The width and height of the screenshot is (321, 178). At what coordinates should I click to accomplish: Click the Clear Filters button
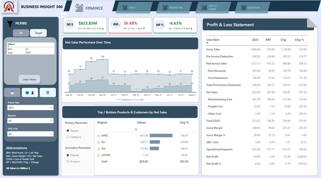(30, 79)
